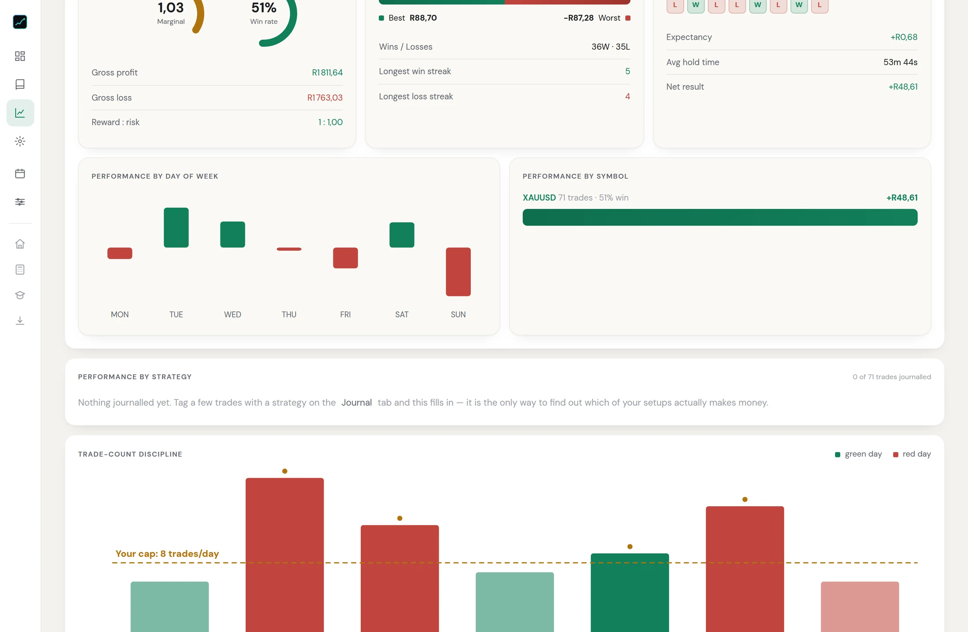This screenshot has height=632, width=968.
Task: Click the Avg hold time value 53m 44s
Action: click(x=900, y=62)
